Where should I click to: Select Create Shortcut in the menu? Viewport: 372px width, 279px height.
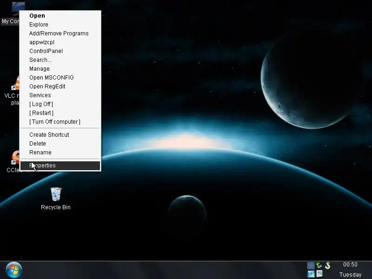click(60, 134)
